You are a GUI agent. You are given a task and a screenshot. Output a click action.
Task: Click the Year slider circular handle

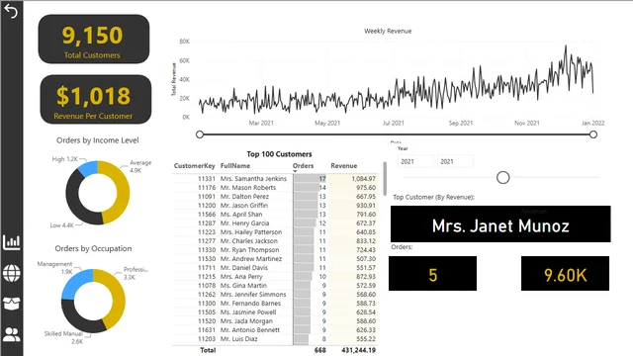click(x=503, y=177)
